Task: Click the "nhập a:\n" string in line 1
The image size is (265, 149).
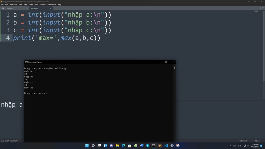Action: (x=84, y=15)
